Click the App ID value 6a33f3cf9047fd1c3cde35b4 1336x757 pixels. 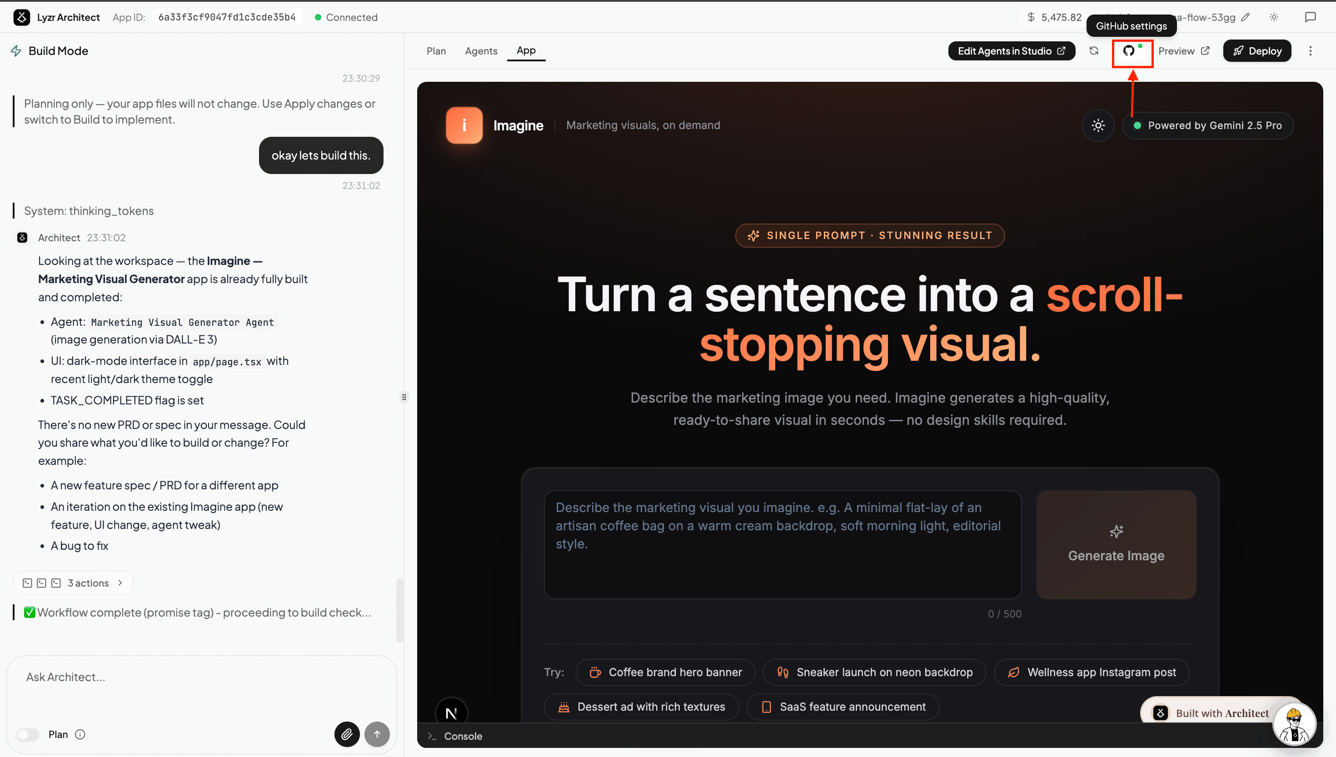(x=227, y=17)
